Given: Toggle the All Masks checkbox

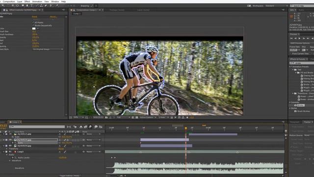Looking at the screenshot, I should [33, 23].
